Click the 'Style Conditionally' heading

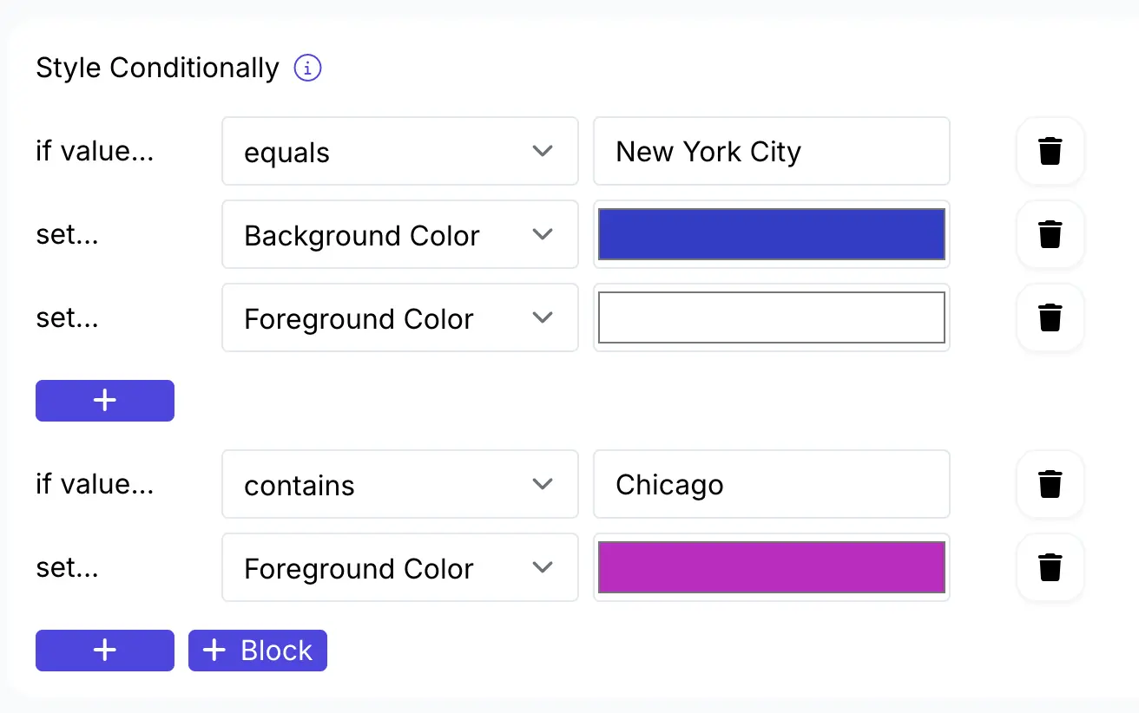tap(158, 68)
